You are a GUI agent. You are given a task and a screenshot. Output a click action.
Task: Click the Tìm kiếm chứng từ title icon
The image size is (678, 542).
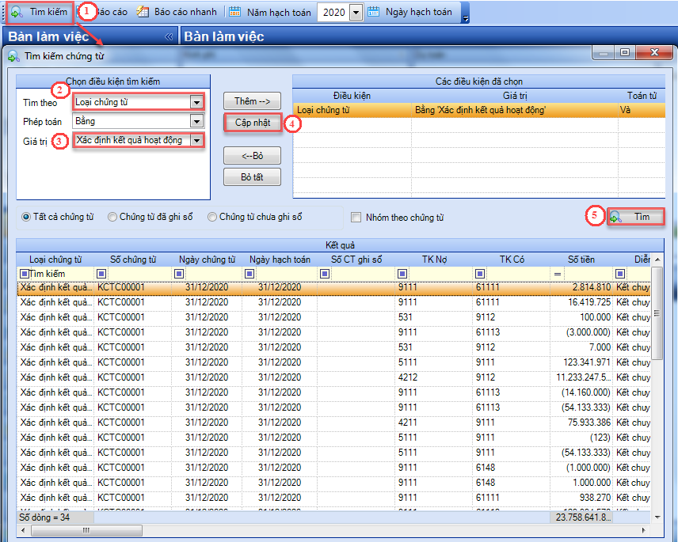[x=13, y=56]
